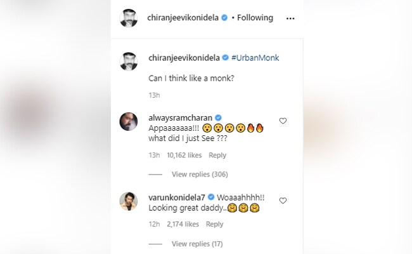The height and width of the screenshot is (254, 412).
Task: Reply to varunkonidela7's comment
Action: click(214, 224)
